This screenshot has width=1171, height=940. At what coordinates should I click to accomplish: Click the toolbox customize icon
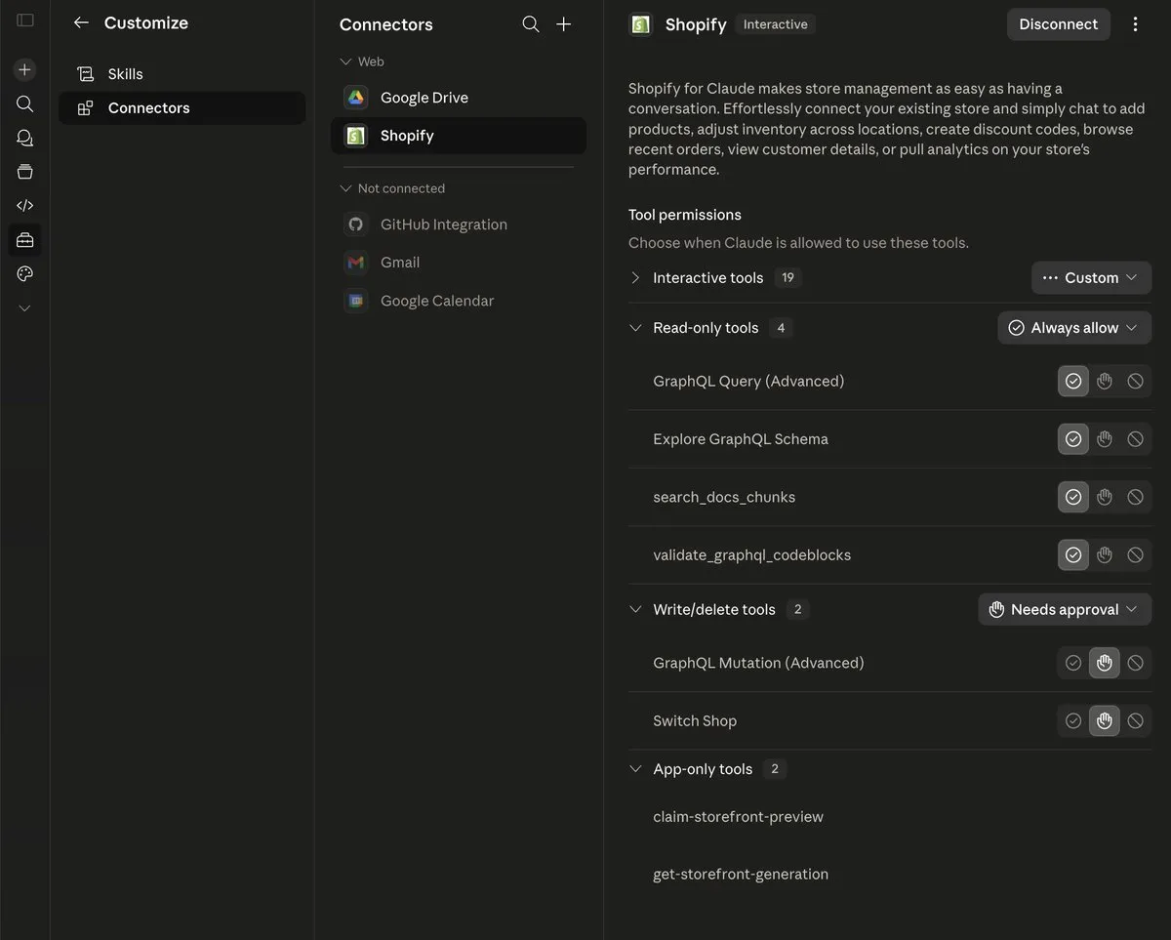pos(25,239)
